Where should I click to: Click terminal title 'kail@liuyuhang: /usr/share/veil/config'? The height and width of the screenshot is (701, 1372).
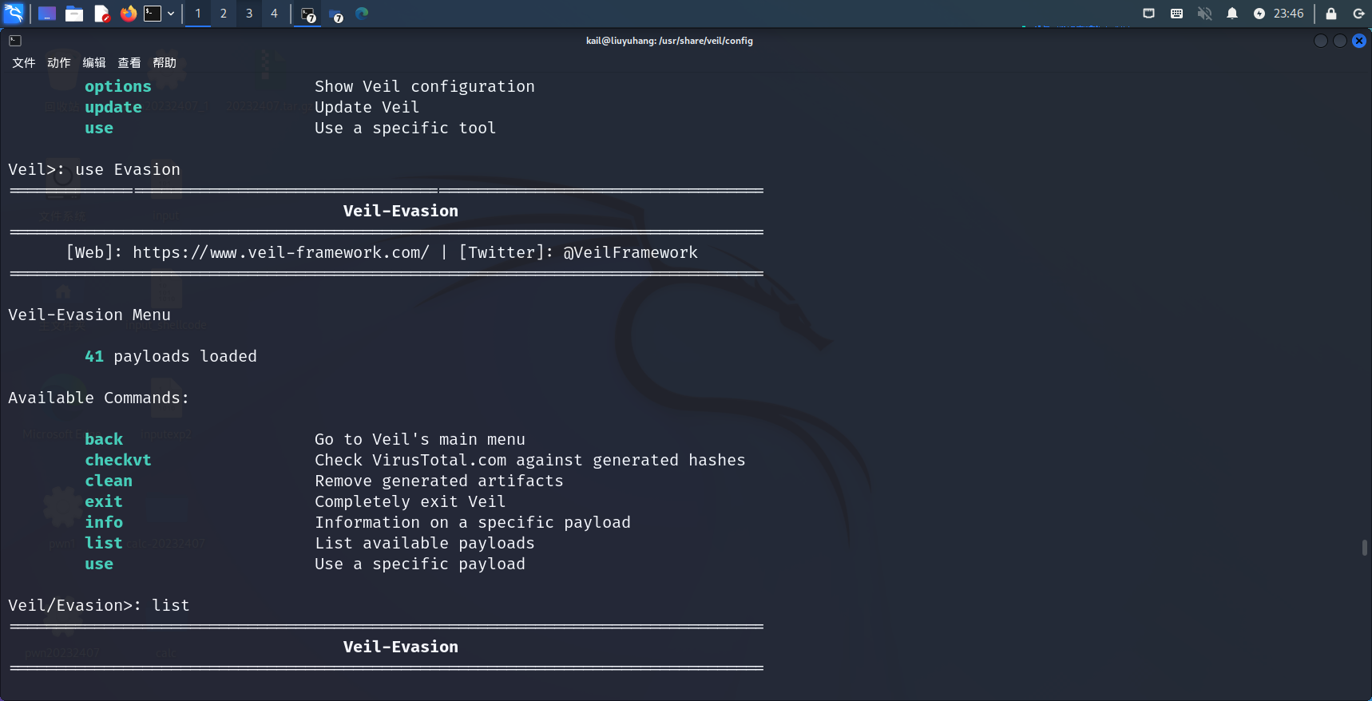coord(669,41)
